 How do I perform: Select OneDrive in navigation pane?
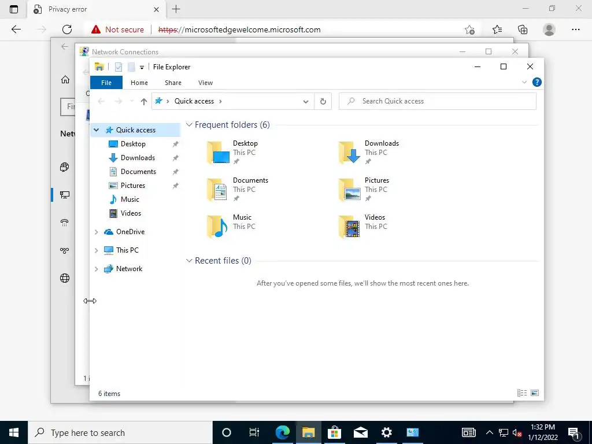130,232
